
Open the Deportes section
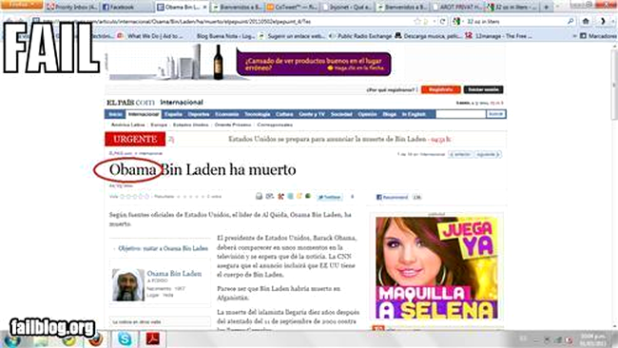coord(199,114)
